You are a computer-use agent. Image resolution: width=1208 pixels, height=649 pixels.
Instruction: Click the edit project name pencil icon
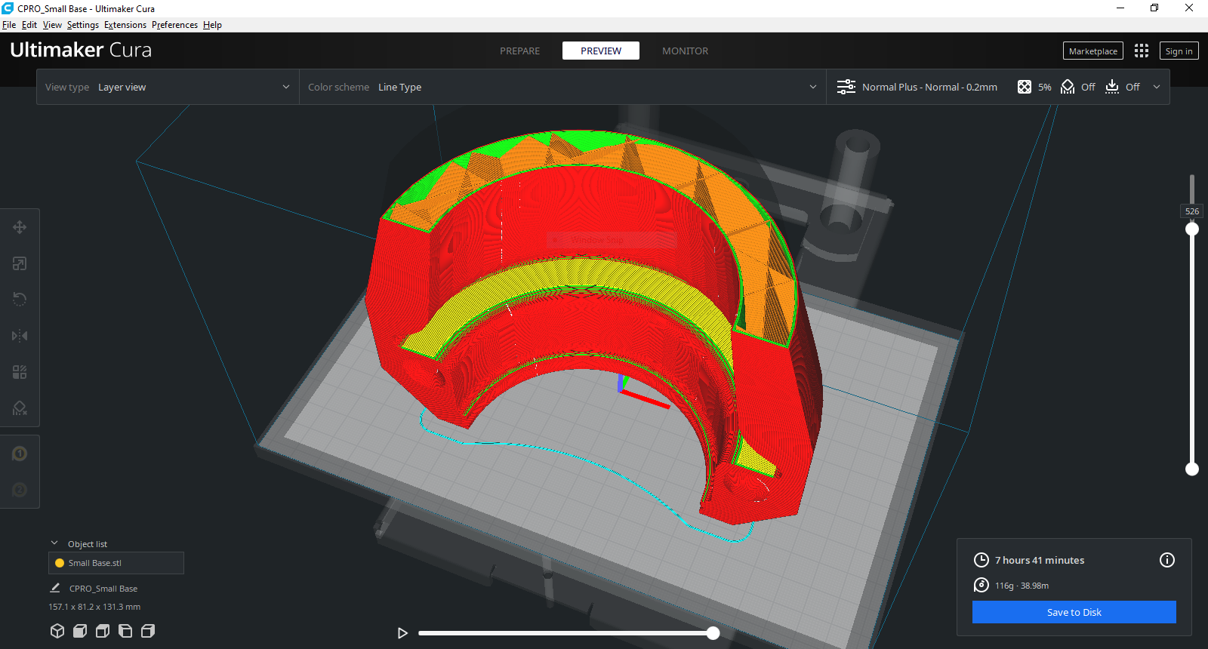coord(55,588)
